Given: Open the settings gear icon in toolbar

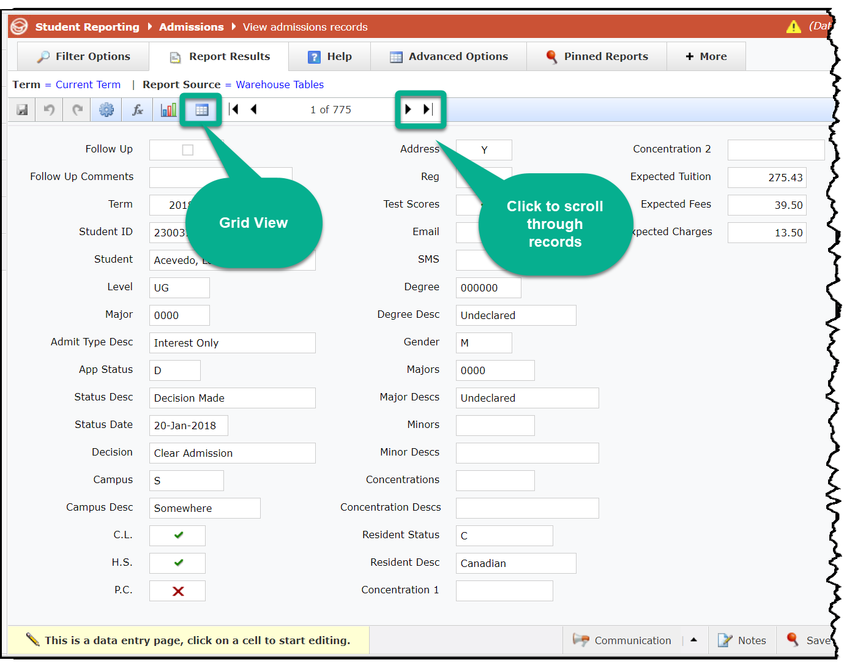Looking at the screenshot, I should click(x=106, y=110).
